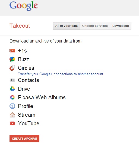Open the Google logo homepage
139x147 pixels.
[x=24, y=6]
